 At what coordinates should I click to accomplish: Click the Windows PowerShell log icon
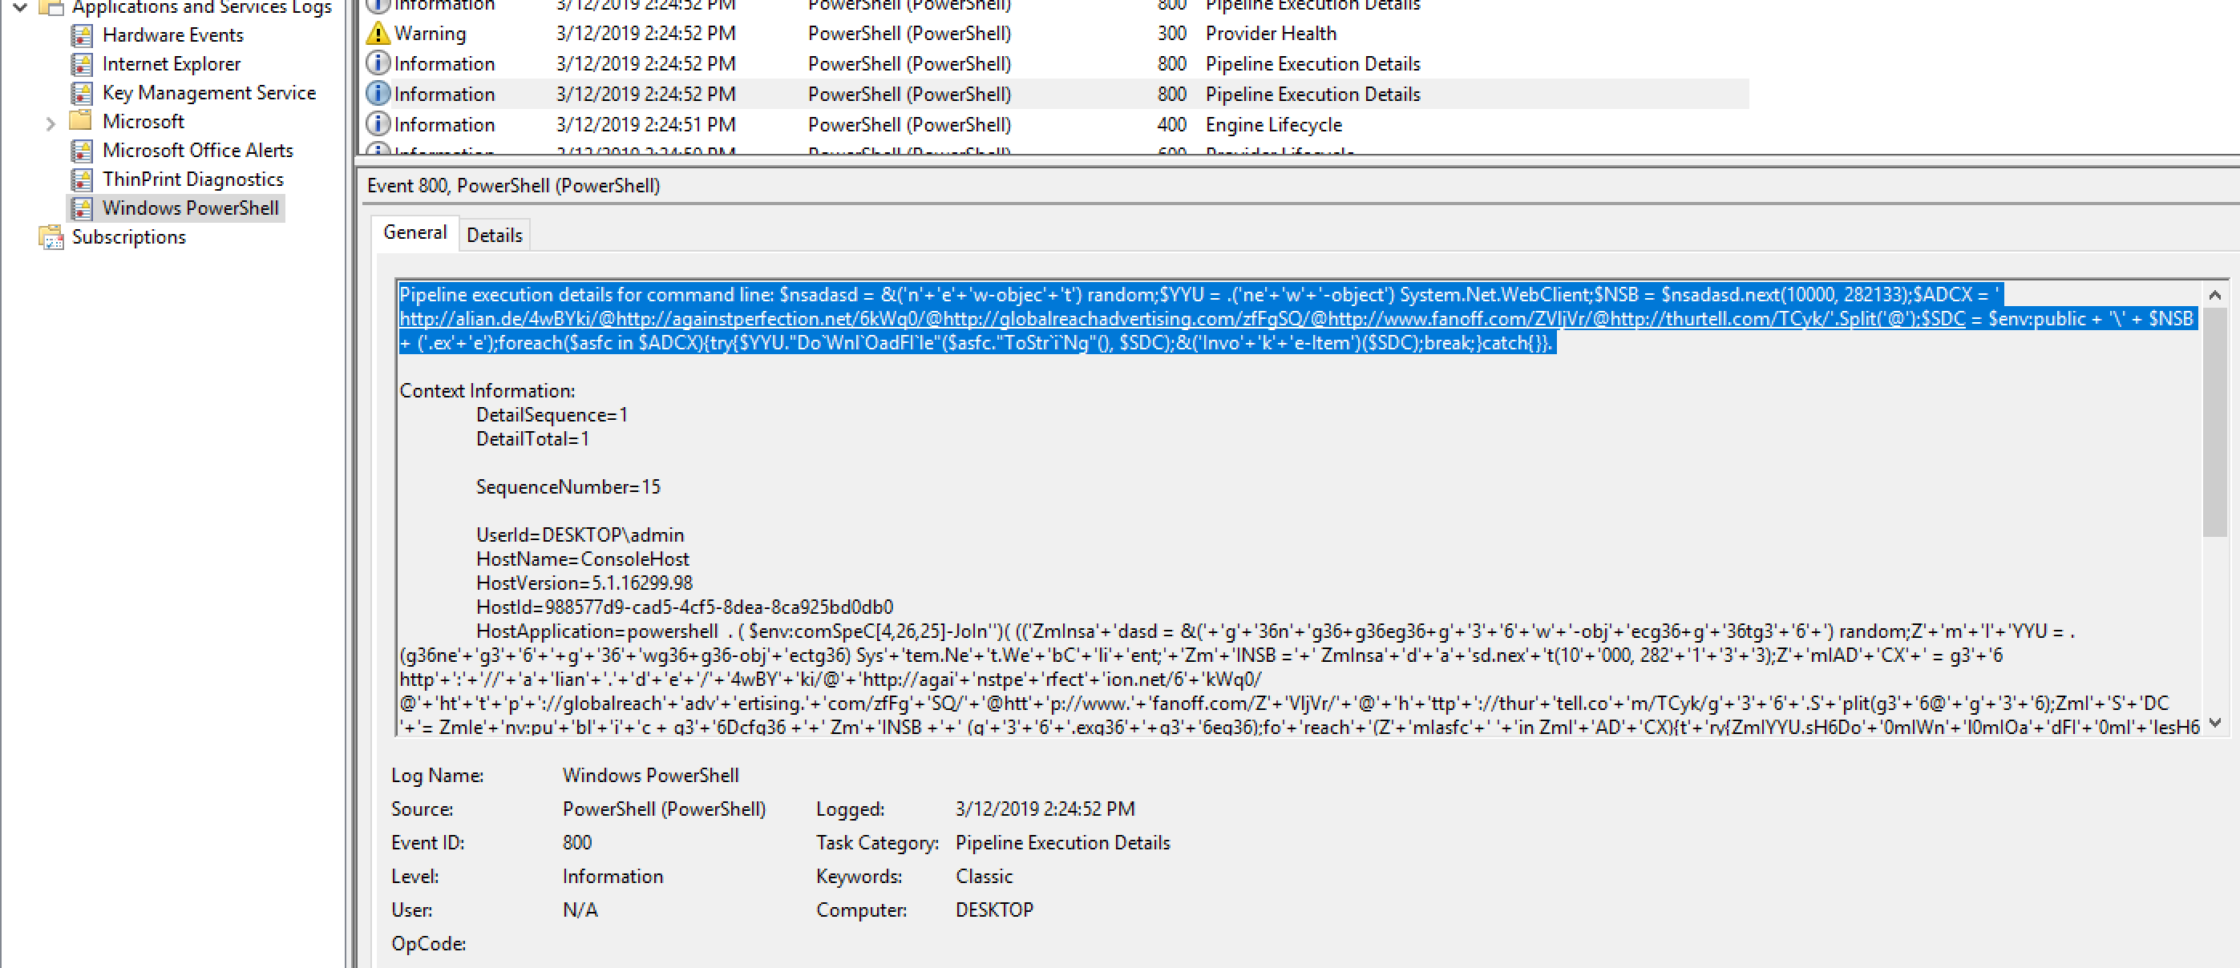(82, 208)
